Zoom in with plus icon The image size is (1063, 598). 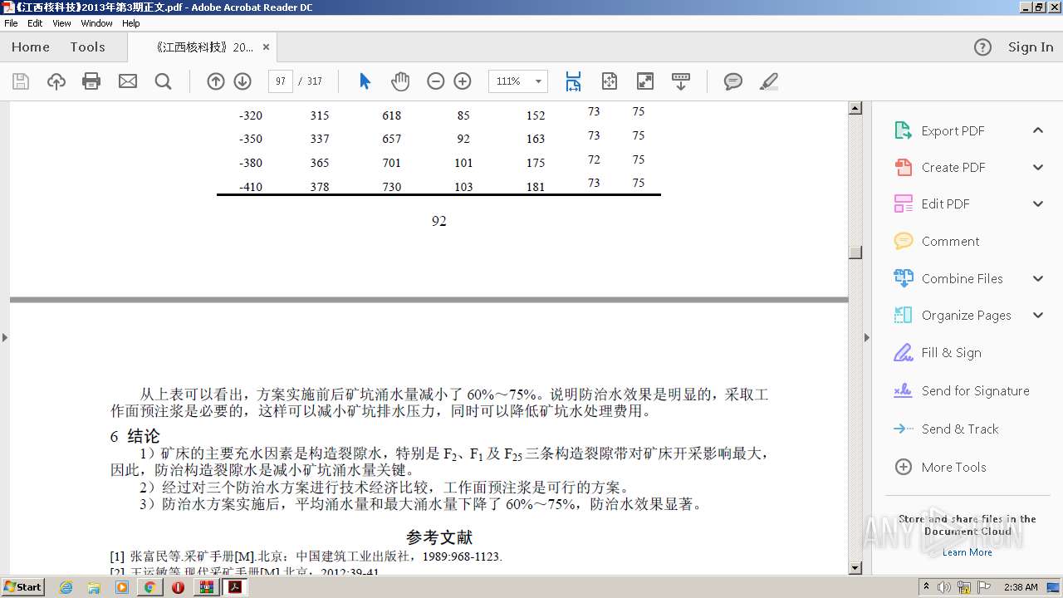click(x=463, y=81)
